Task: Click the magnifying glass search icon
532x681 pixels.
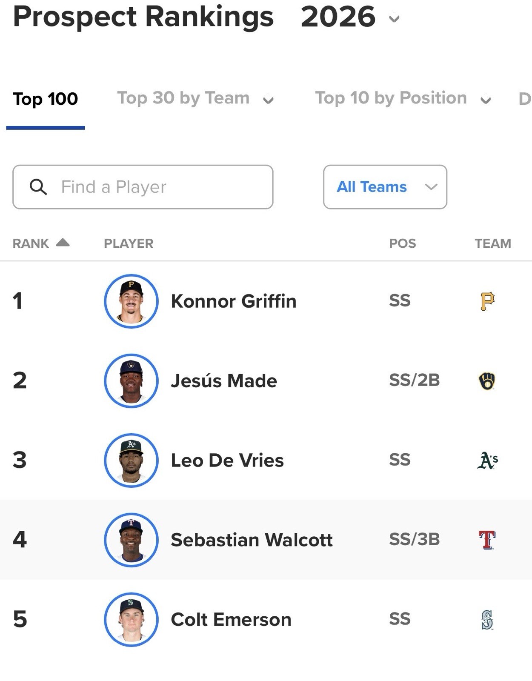Action: 38,187
